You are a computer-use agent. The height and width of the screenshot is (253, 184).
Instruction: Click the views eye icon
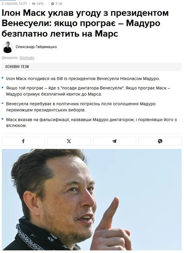click(x=34, y=4)
